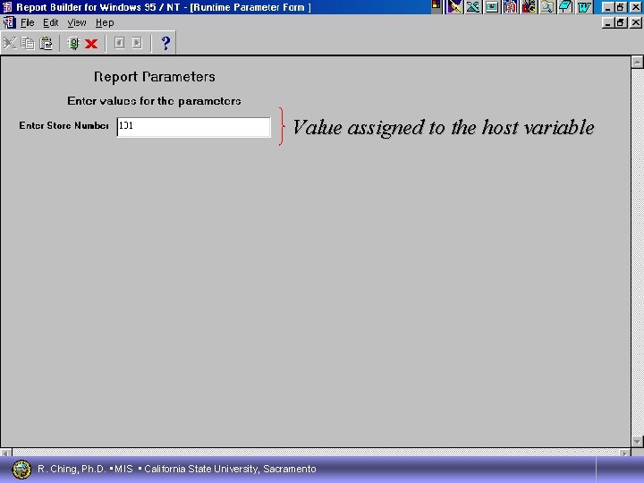644x483 pixels.
Task: Click the Copy toolbar icon
Action: click(x=28, y=43)
